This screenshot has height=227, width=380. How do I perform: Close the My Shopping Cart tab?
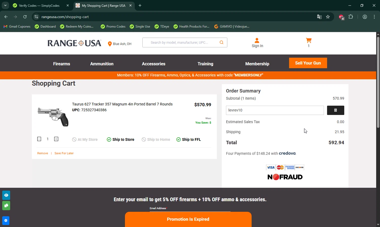coord(130,5)
